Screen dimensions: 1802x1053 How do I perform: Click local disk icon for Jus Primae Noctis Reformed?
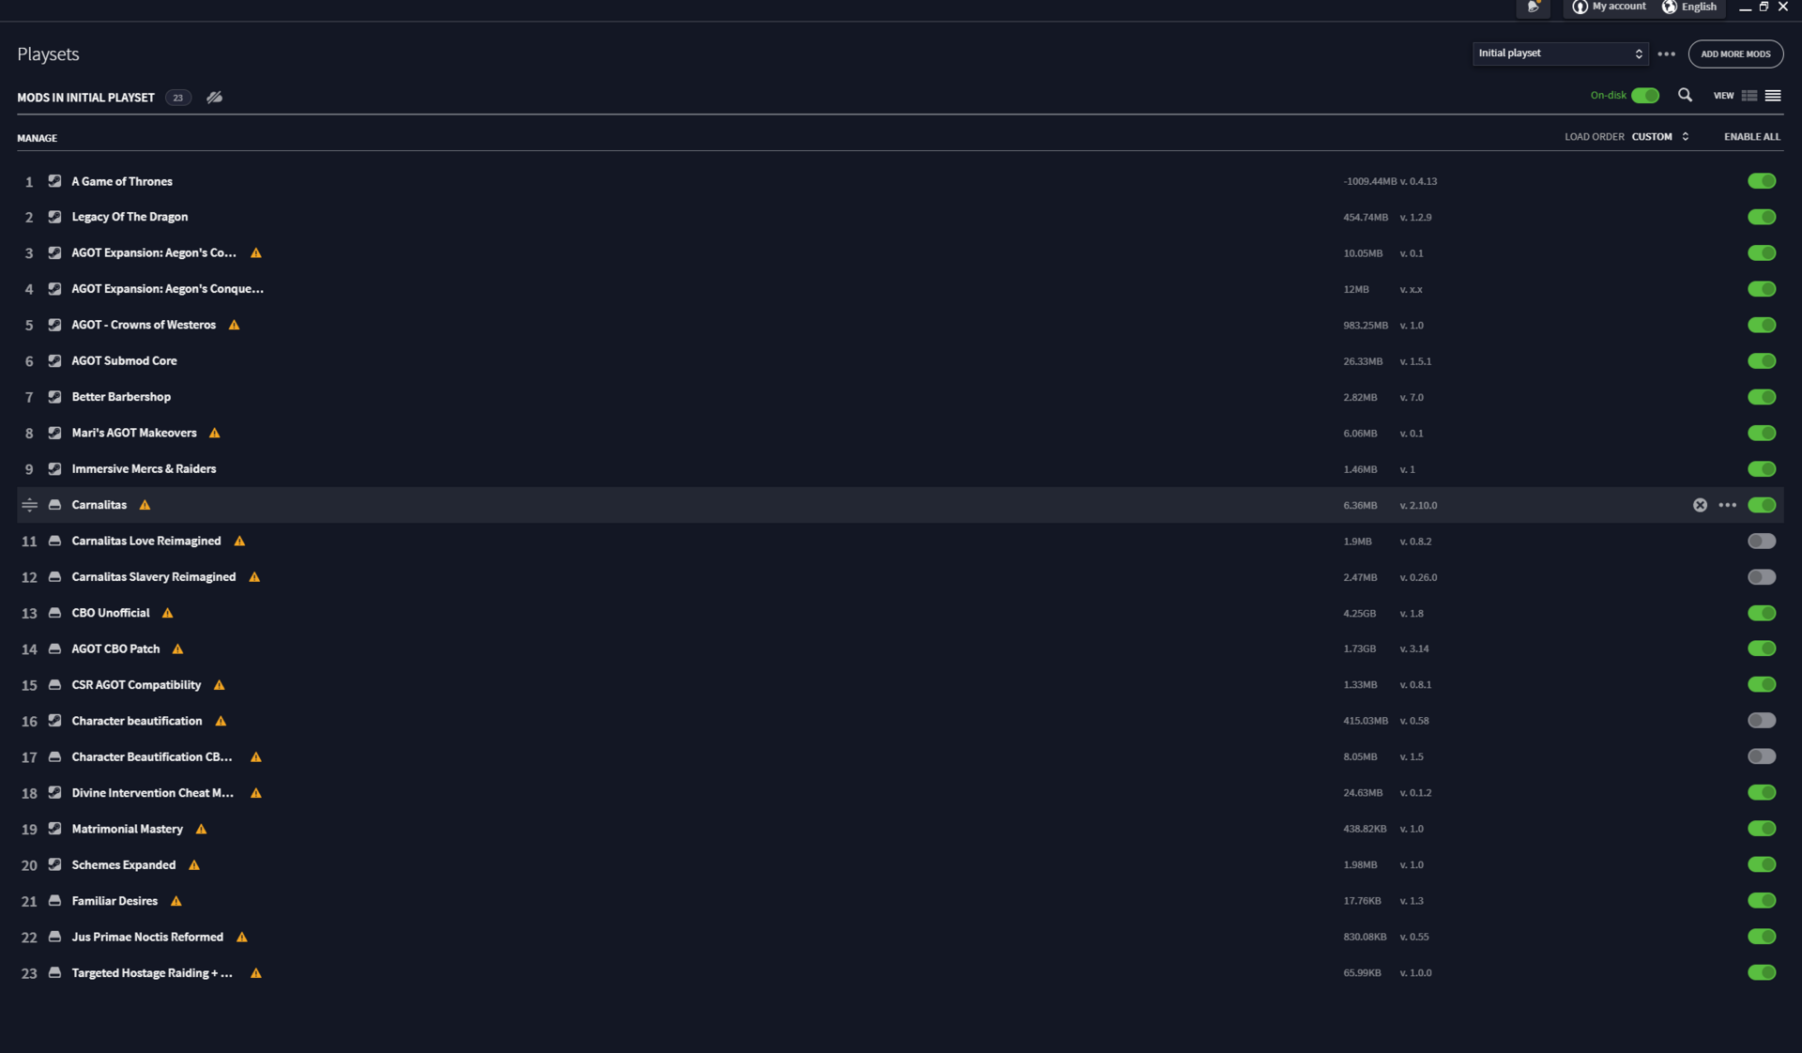click(54, 937)
